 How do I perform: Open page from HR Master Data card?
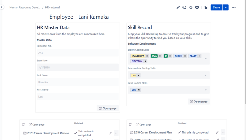[108, 108]
